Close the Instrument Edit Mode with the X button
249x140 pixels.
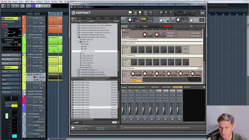tap(132, 26)
